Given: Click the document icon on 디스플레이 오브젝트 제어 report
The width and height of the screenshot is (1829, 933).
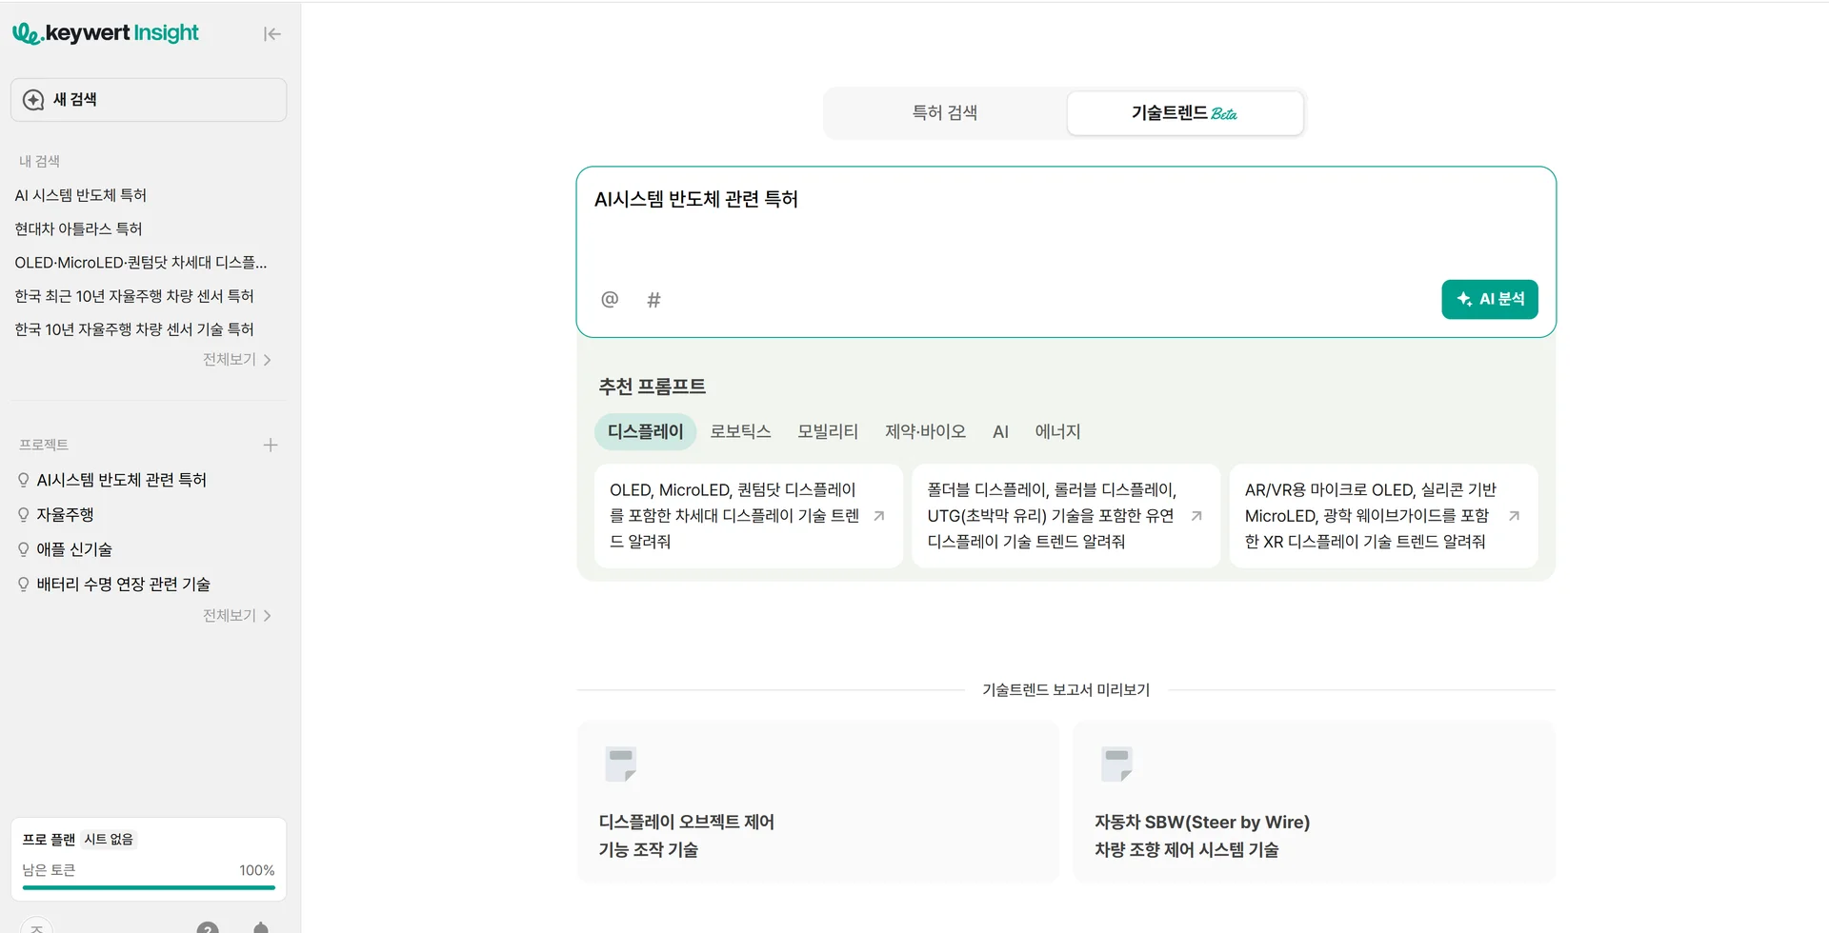Looking at the screenshot, I should pyautogui.click(x=621, y=764).
